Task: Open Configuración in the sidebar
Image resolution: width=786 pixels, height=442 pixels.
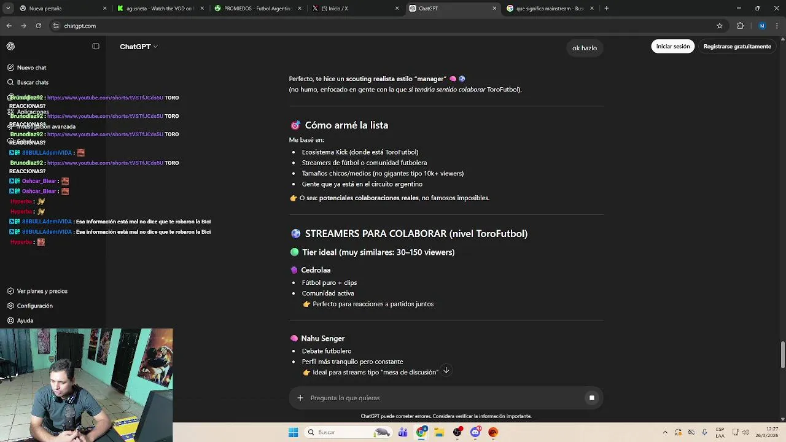Action: pos(34,306)
